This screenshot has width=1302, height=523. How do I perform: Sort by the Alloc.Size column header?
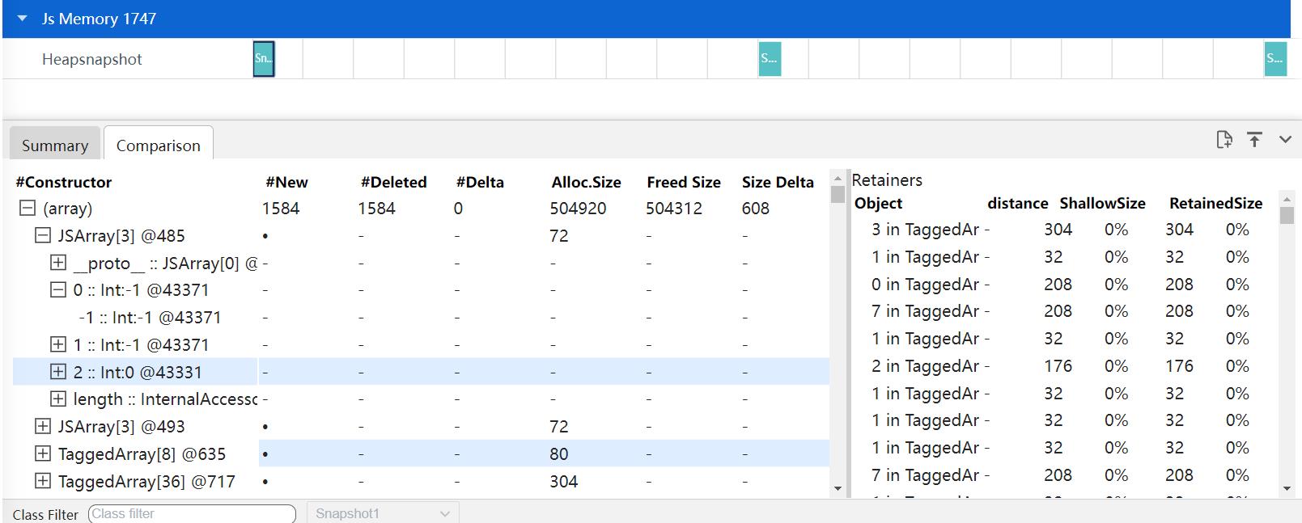[586, 182]
